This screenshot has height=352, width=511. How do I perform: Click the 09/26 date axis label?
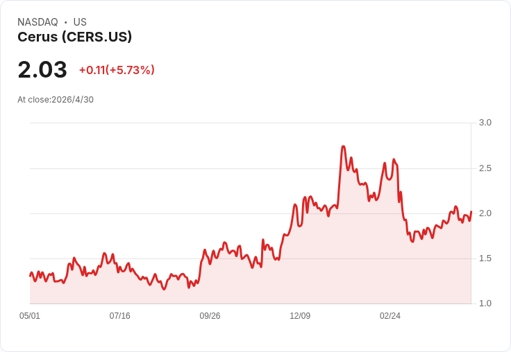coord(210,316)
